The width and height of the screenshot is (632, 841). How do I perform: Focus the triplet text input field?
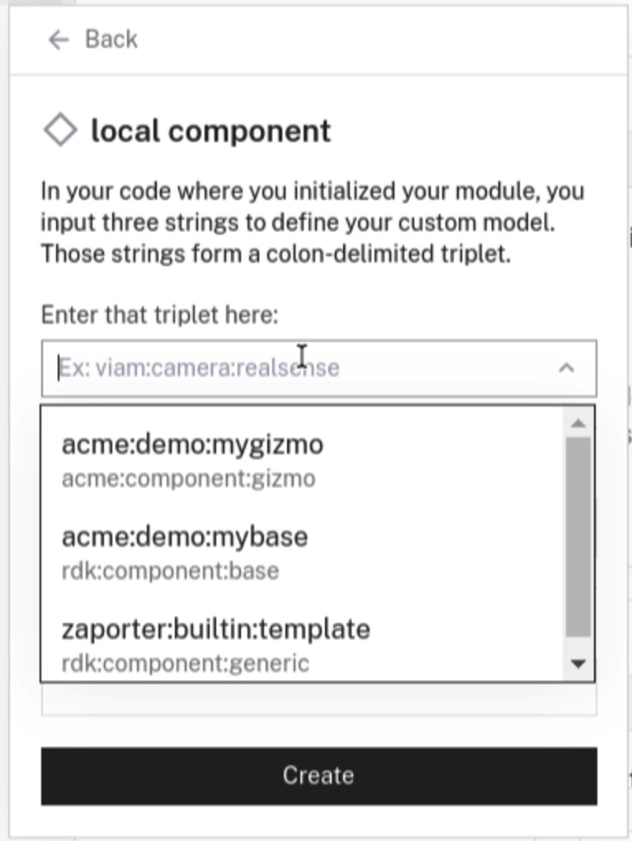point(248,368)
